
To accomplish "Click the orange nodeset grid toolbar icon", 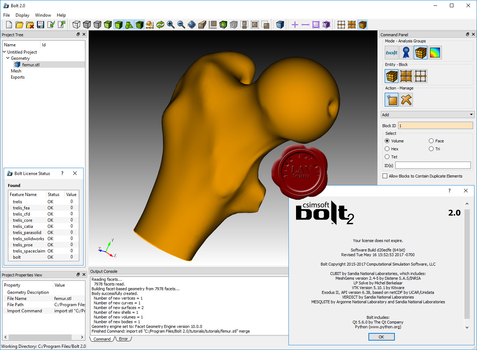I will (341, 25).
